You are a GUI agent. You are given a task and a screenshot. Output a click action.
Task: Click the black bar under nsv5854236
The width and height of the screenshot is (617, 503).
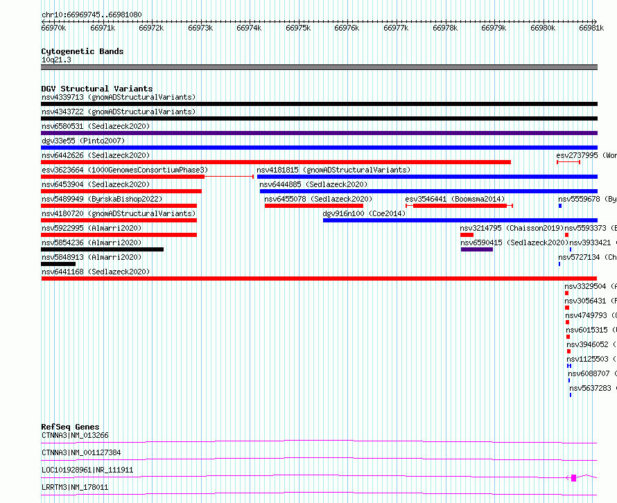click(x=103, y=249)
